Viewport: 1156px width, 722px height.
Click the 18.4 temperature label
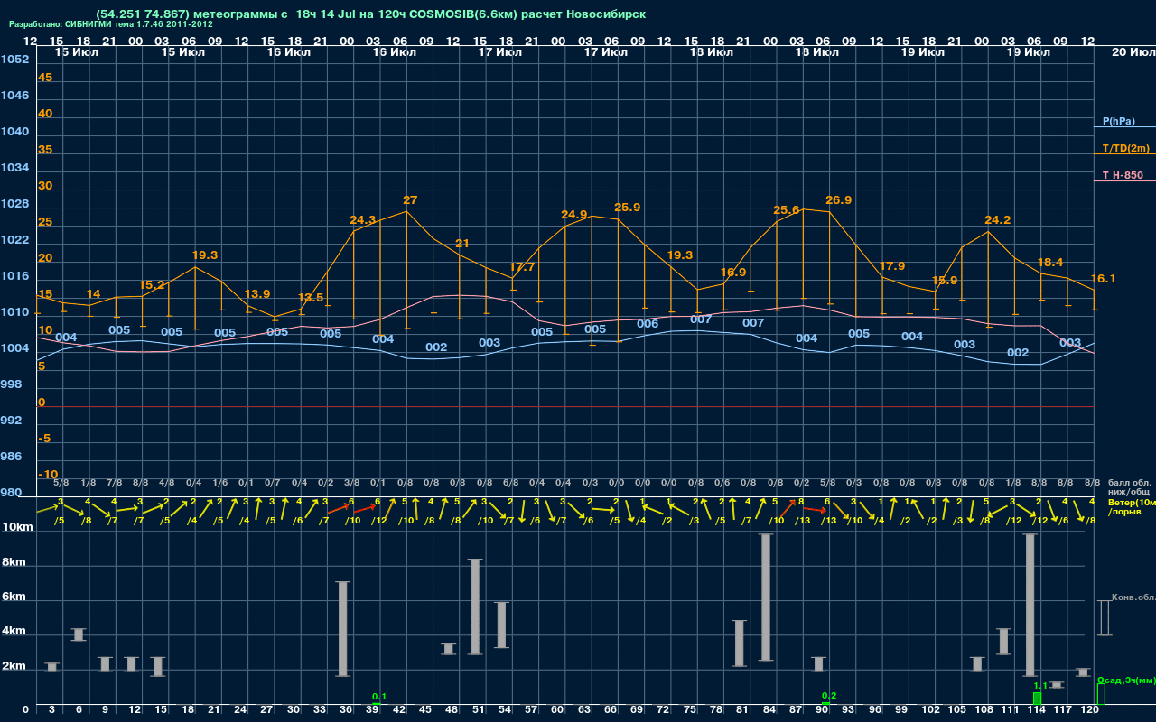coord(1049,263)
